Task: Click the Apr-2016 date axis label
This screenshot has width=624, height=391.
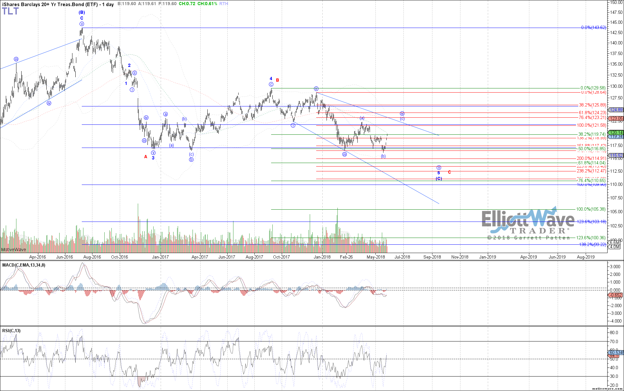Action: click(x=38, y=257)
